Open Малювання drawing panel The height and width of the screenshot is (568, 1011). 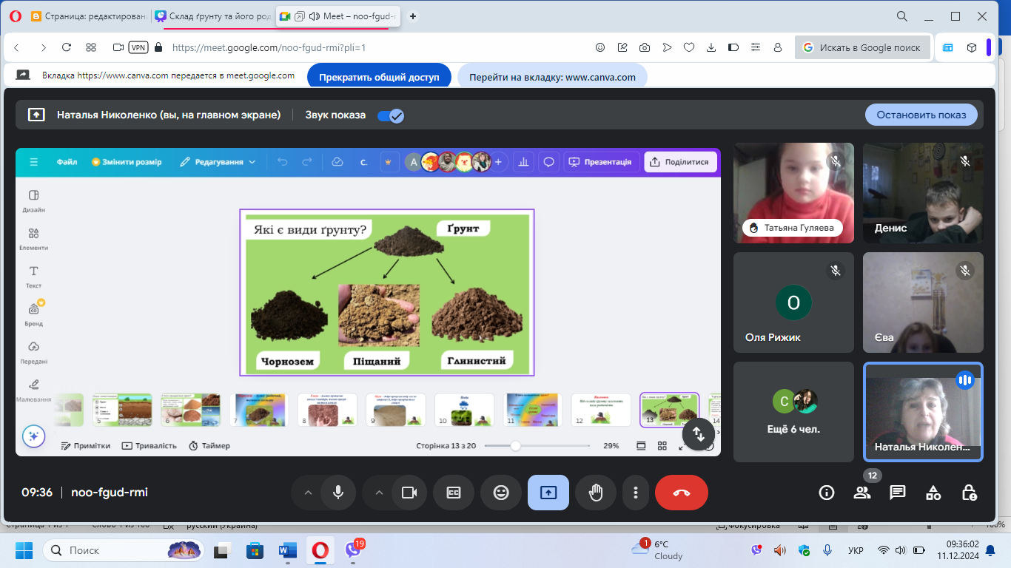(x=33, y=390)
